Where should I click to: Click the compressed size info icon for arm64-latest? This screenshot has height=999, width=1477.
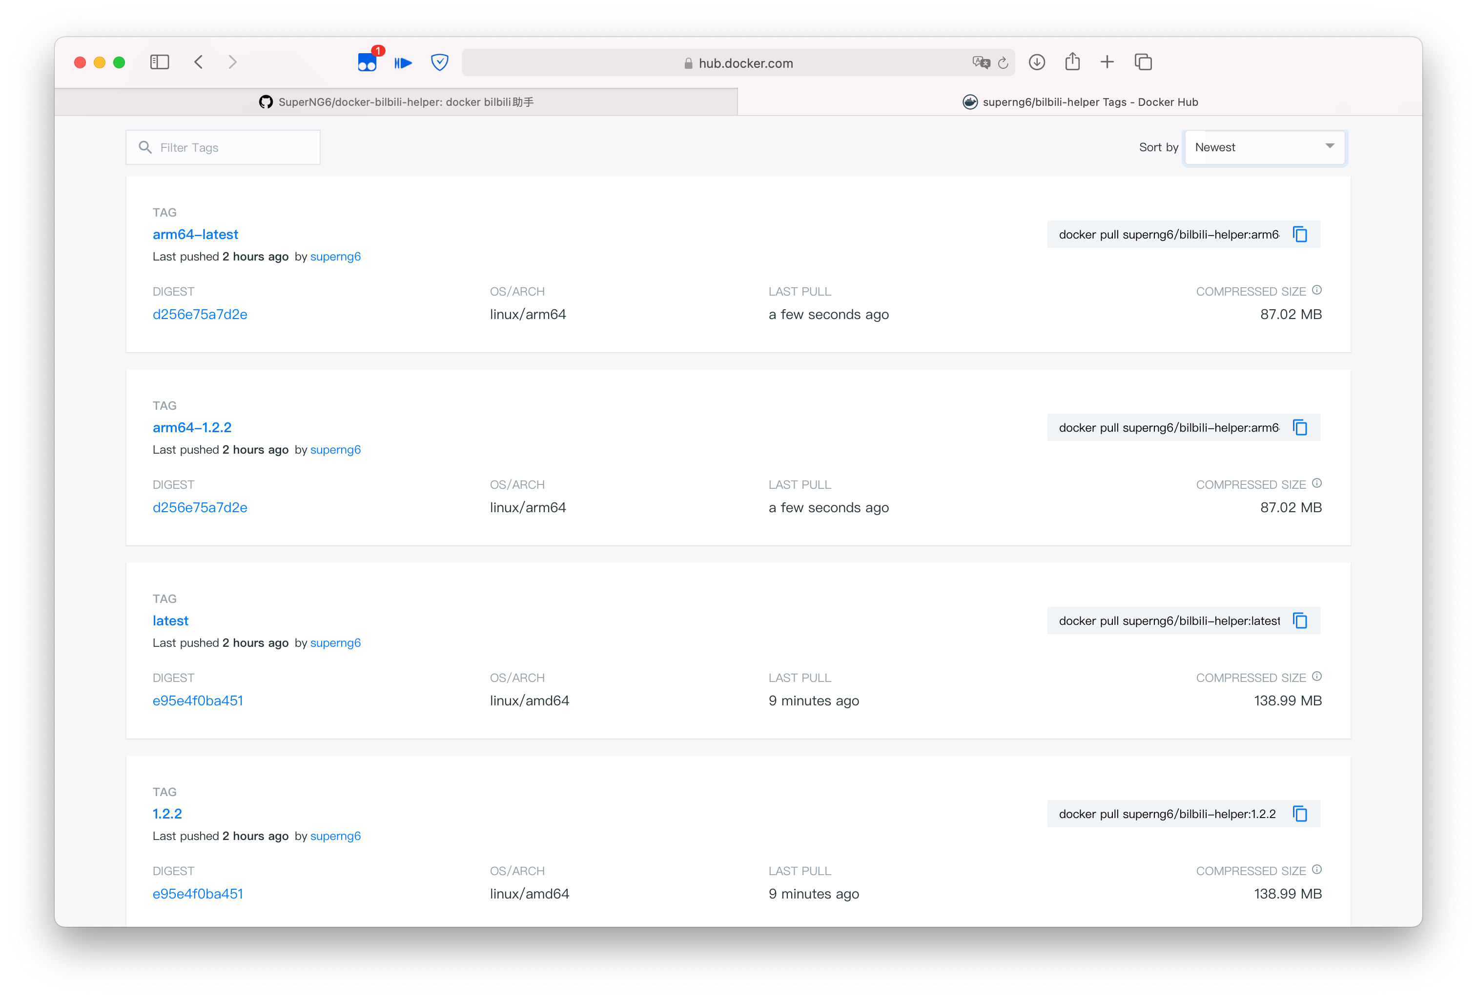[1317, 290]
